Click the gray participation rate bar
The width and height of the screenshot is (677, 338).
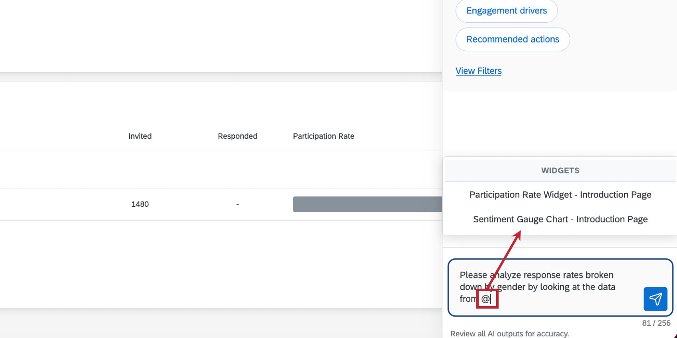point(367,204)
